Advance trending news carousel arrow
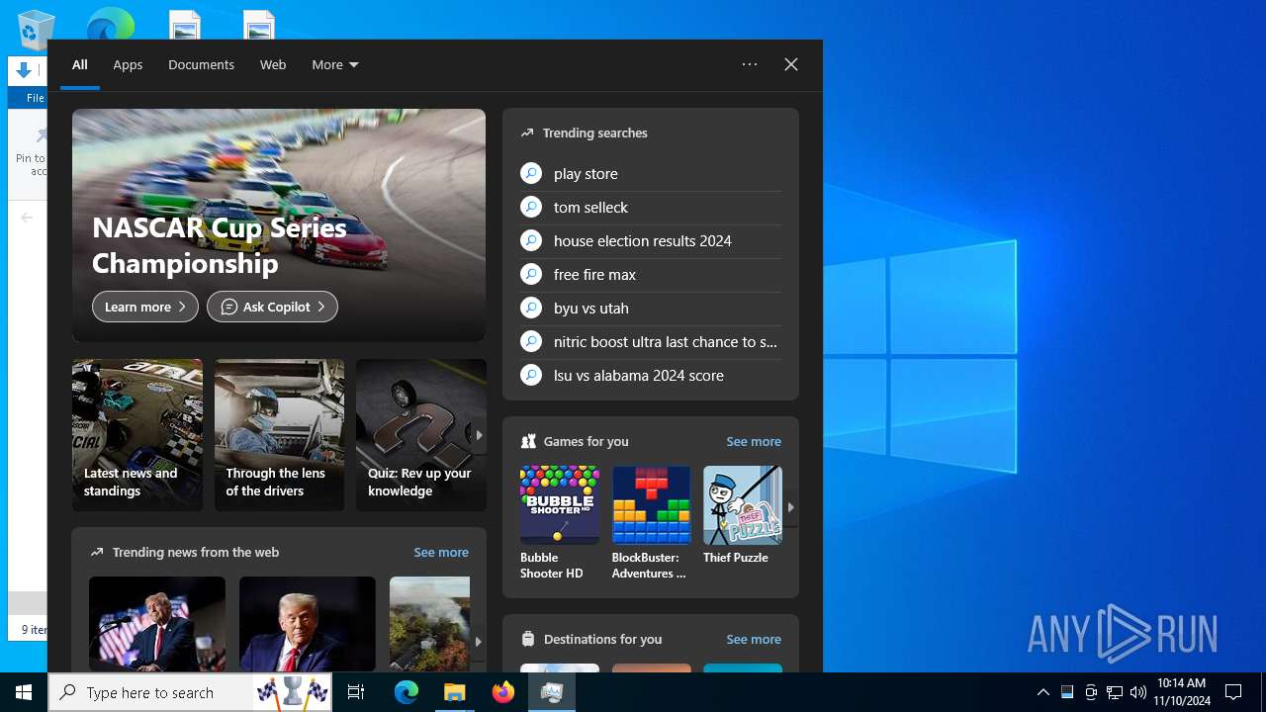Screen dimensions: 1266x712 coord(478,641)
